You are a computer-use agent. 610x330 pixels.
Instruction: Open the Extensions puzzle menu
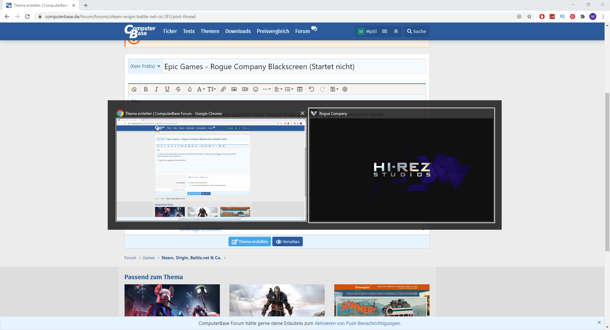tap(583, 16)
